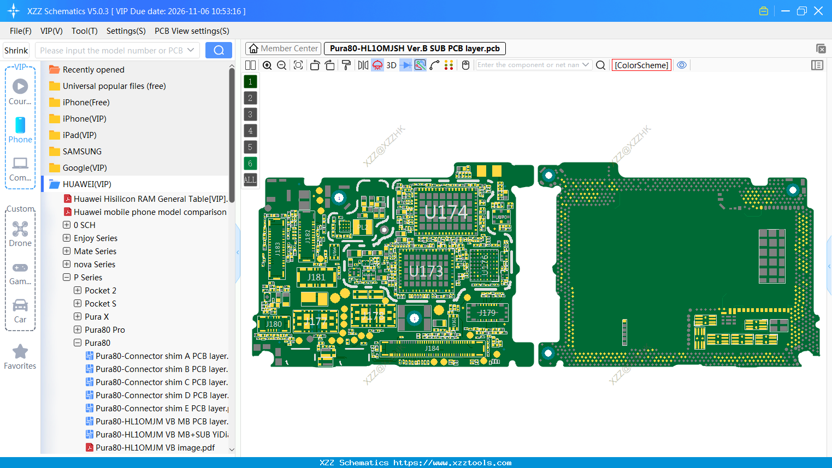Screen dimensions: 832x468
Task: Open the ColorScheme selector
Action: pyautogui.click(x=641, y=64)
